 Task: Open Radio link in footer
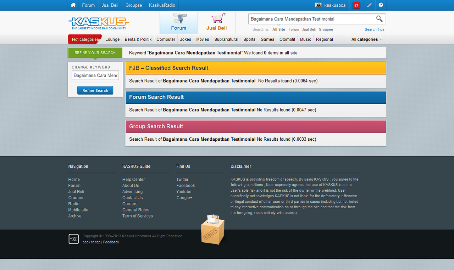[x=74, y=204]
